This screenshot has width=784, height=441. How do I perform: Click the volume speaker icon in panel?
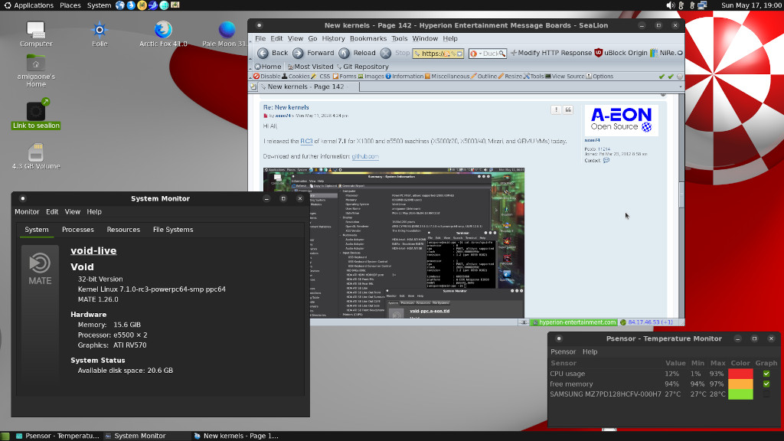point(670,5)
